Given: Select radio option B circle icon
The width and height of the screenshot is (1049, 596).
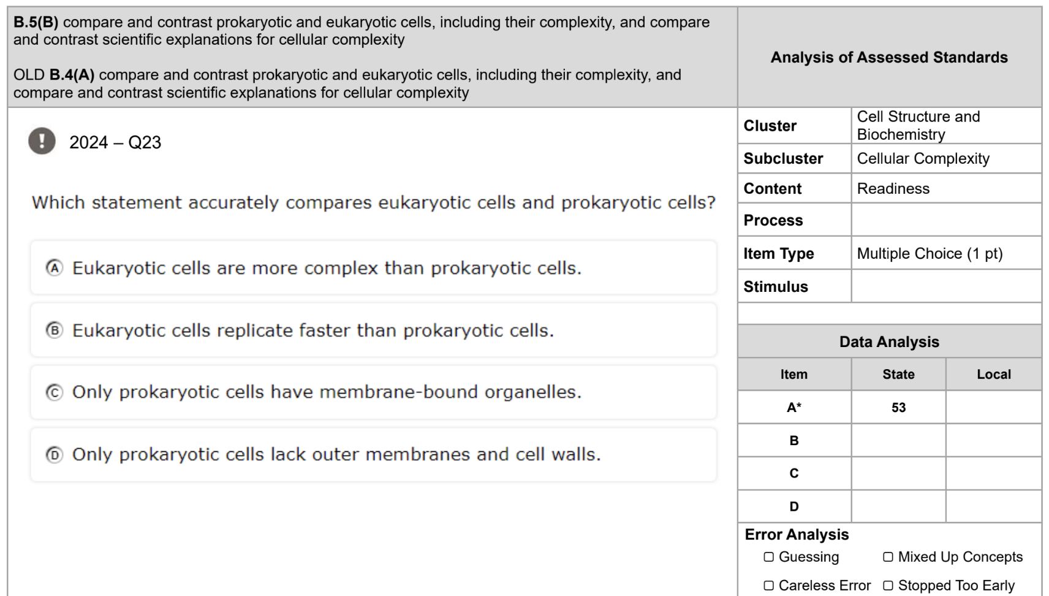Looking at the screenshot, I should click(x=55, y=330).
